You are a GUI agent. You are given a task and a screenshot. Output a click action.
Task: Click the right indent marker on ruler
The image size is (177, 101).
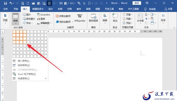tap(140, 32)
